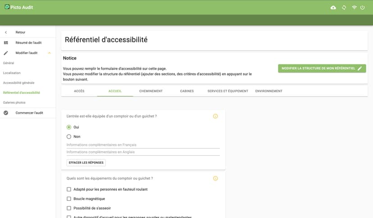
Task: Click the Retour back arrow icon
Action: coord(6,32)
